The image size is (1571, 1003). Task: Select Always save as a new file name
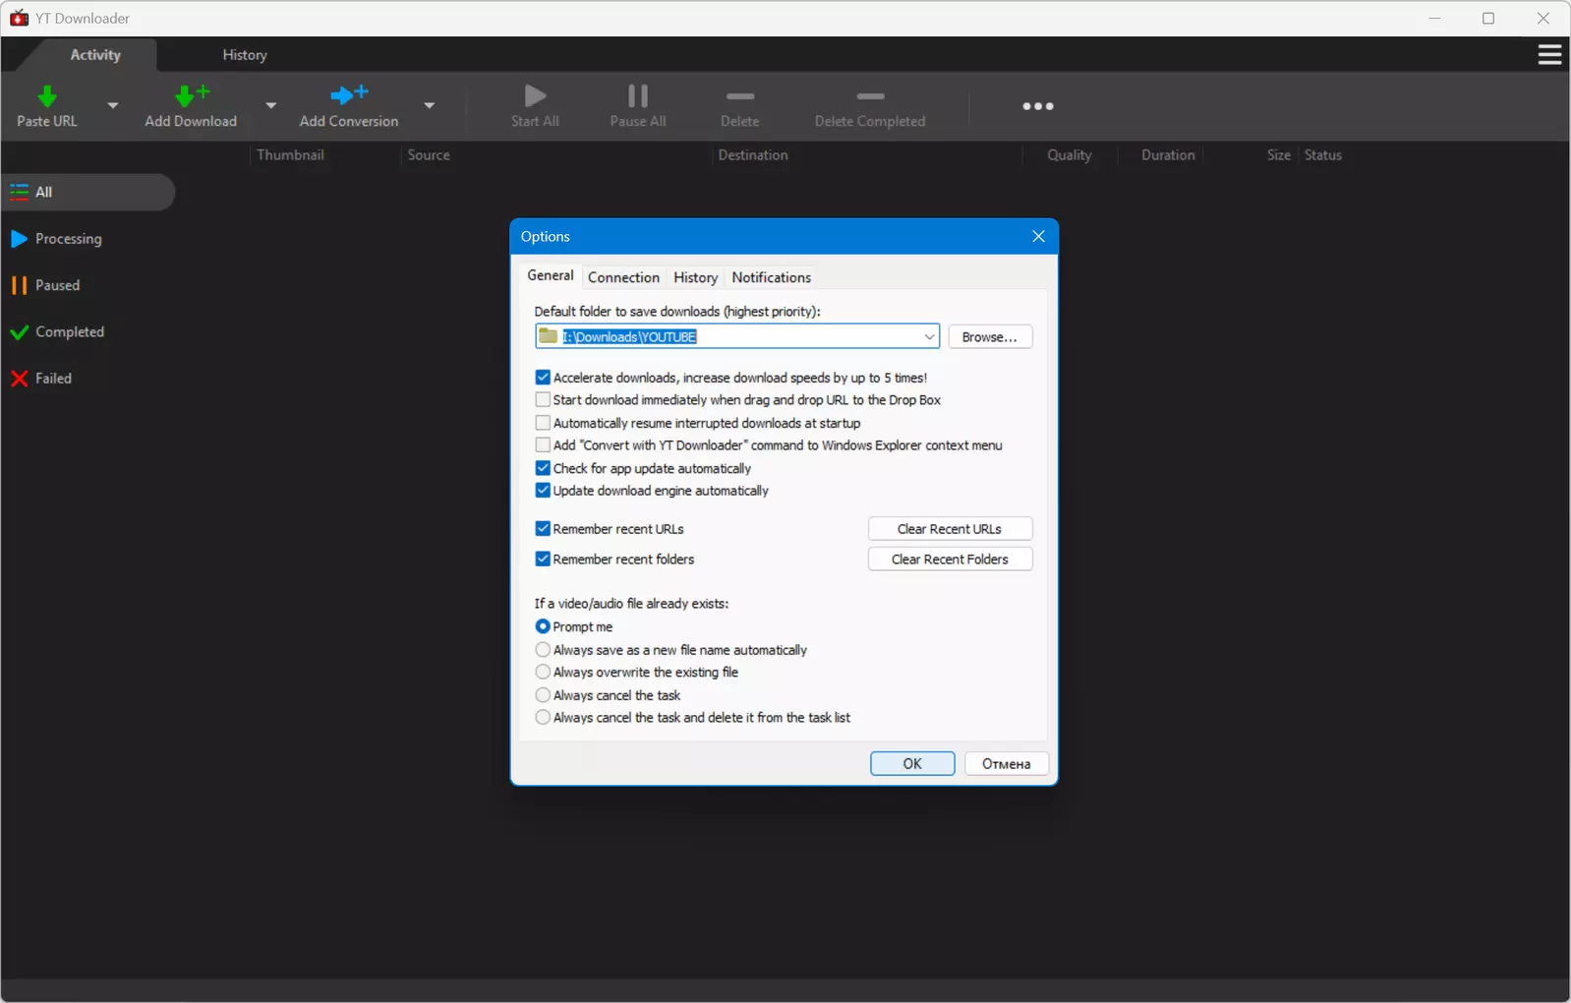(543, 650)
